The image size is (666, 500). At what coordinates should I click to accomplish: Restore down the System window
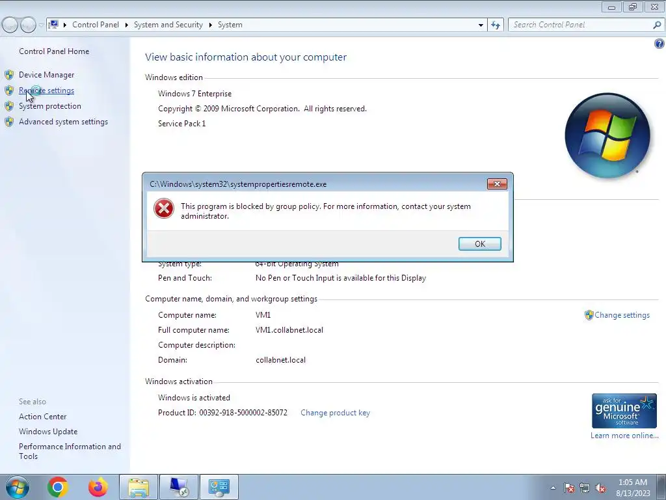(x=633, y=7)
